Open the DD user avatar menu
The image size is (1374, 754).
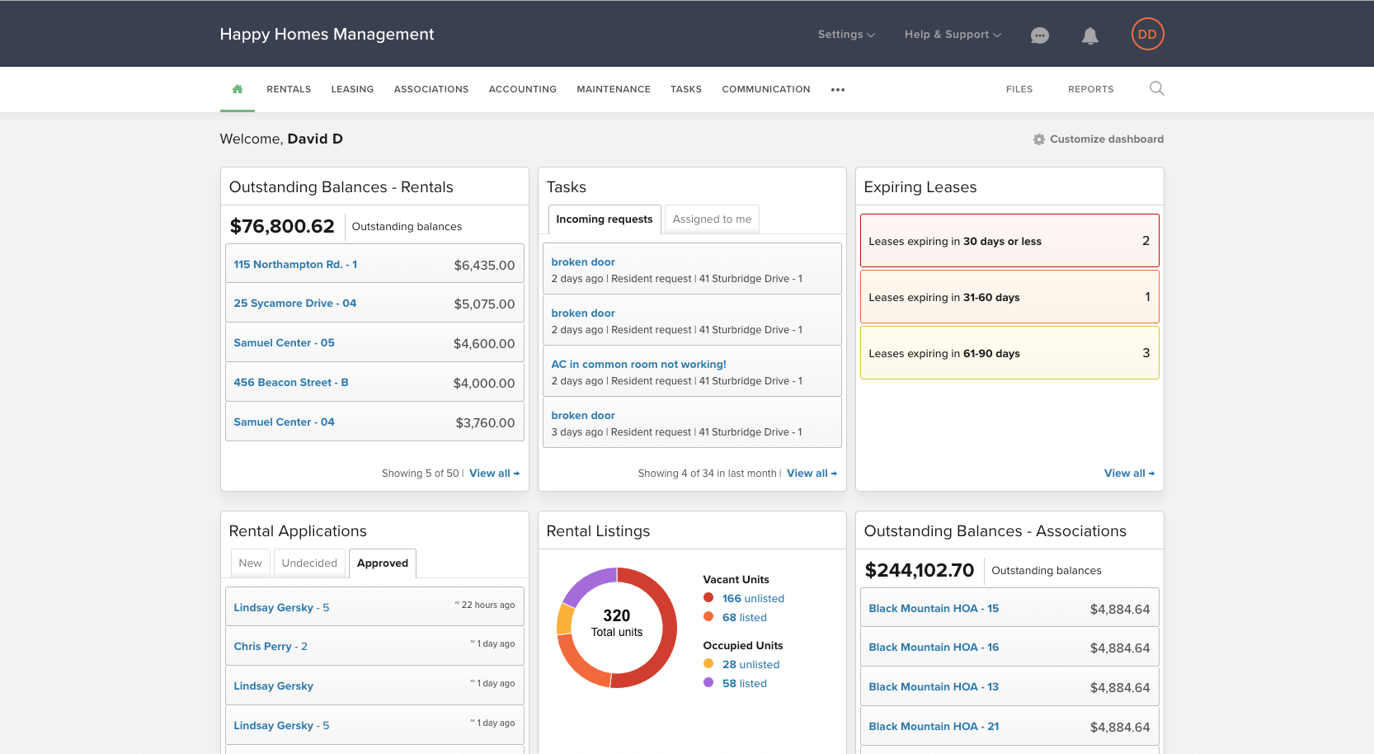tap(1147, 34)
